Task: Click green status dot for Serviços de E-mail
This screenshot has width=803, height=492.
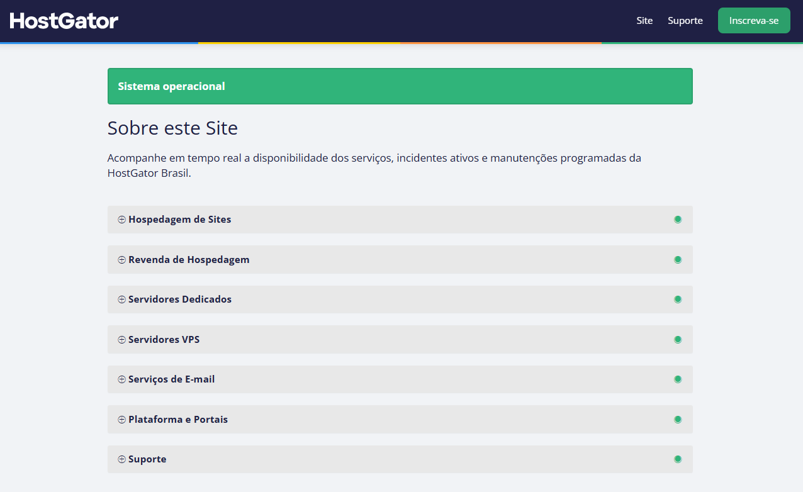Action: (678, 379)
